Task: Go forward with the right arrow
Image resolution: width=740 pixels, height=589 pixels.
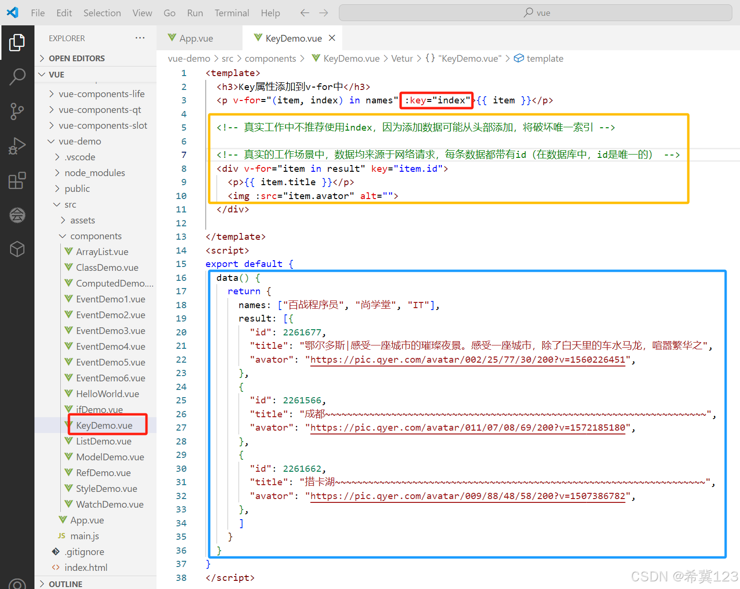Action: [324, 13]
